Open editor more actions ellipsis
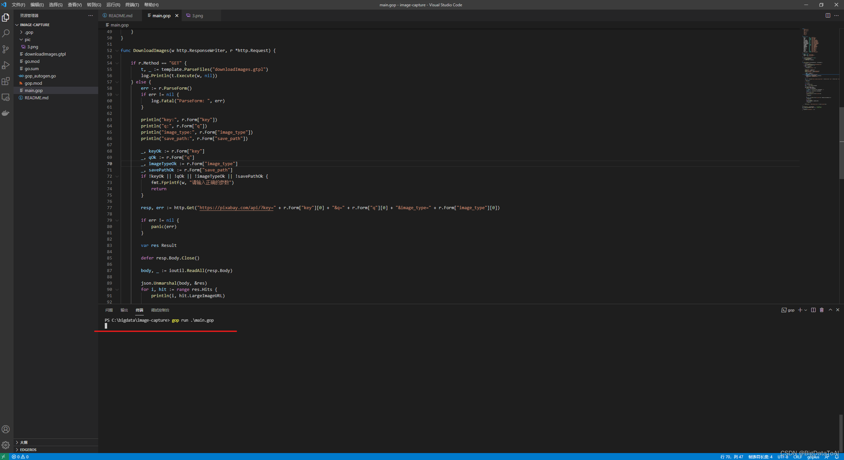 836,16
